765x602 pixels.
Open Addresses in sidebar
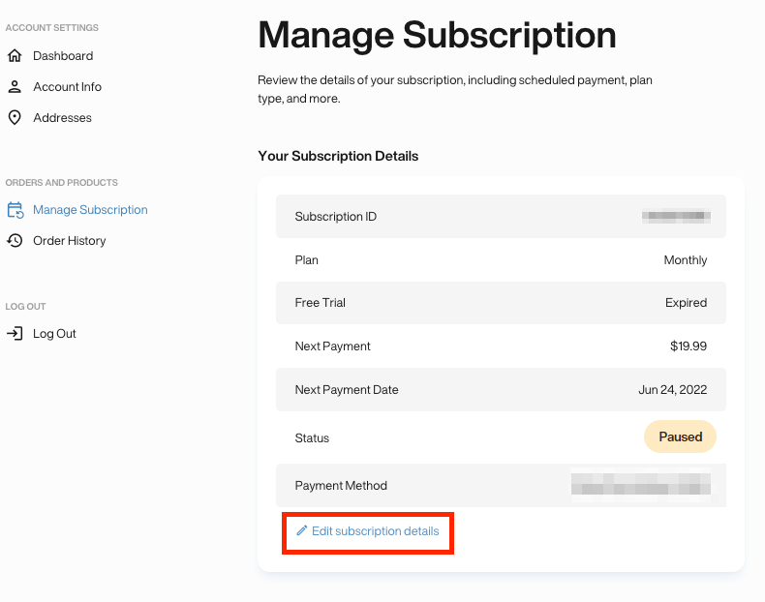point(62,118)
